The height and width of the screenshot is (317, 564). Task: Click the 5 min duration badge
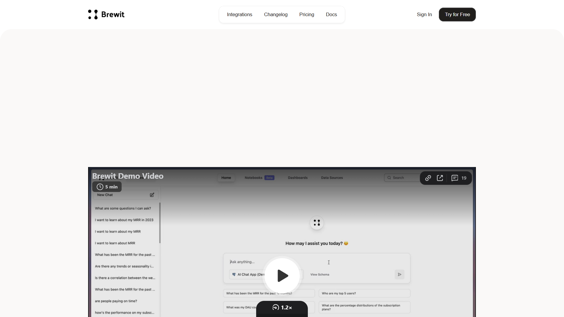(x=107, y=187)
